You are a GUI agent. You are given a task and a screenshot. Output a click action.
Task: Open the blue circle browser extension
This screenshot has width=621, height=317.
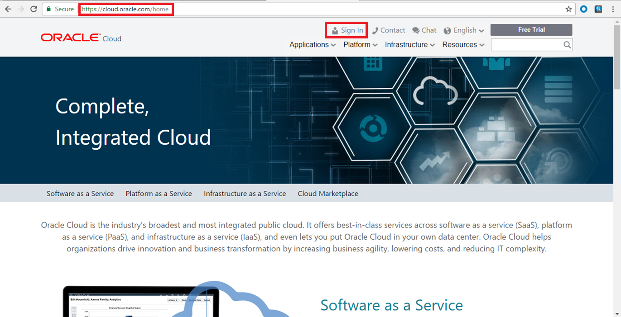584,9
